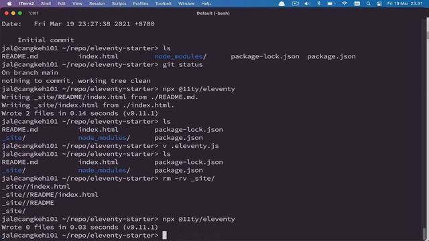Image resolution: width=429 pixels, height=241 pixels.
Task: Click 'v .eleventy.js' command text
Action: (190, 146)
